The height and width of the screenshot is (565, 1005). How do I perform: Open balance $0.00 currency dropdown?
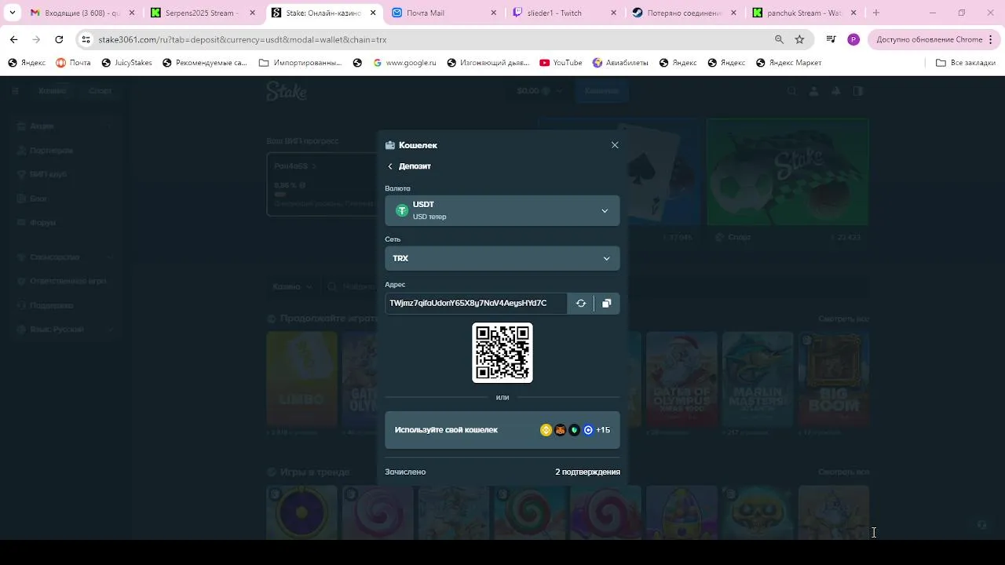tap(540, 91)
